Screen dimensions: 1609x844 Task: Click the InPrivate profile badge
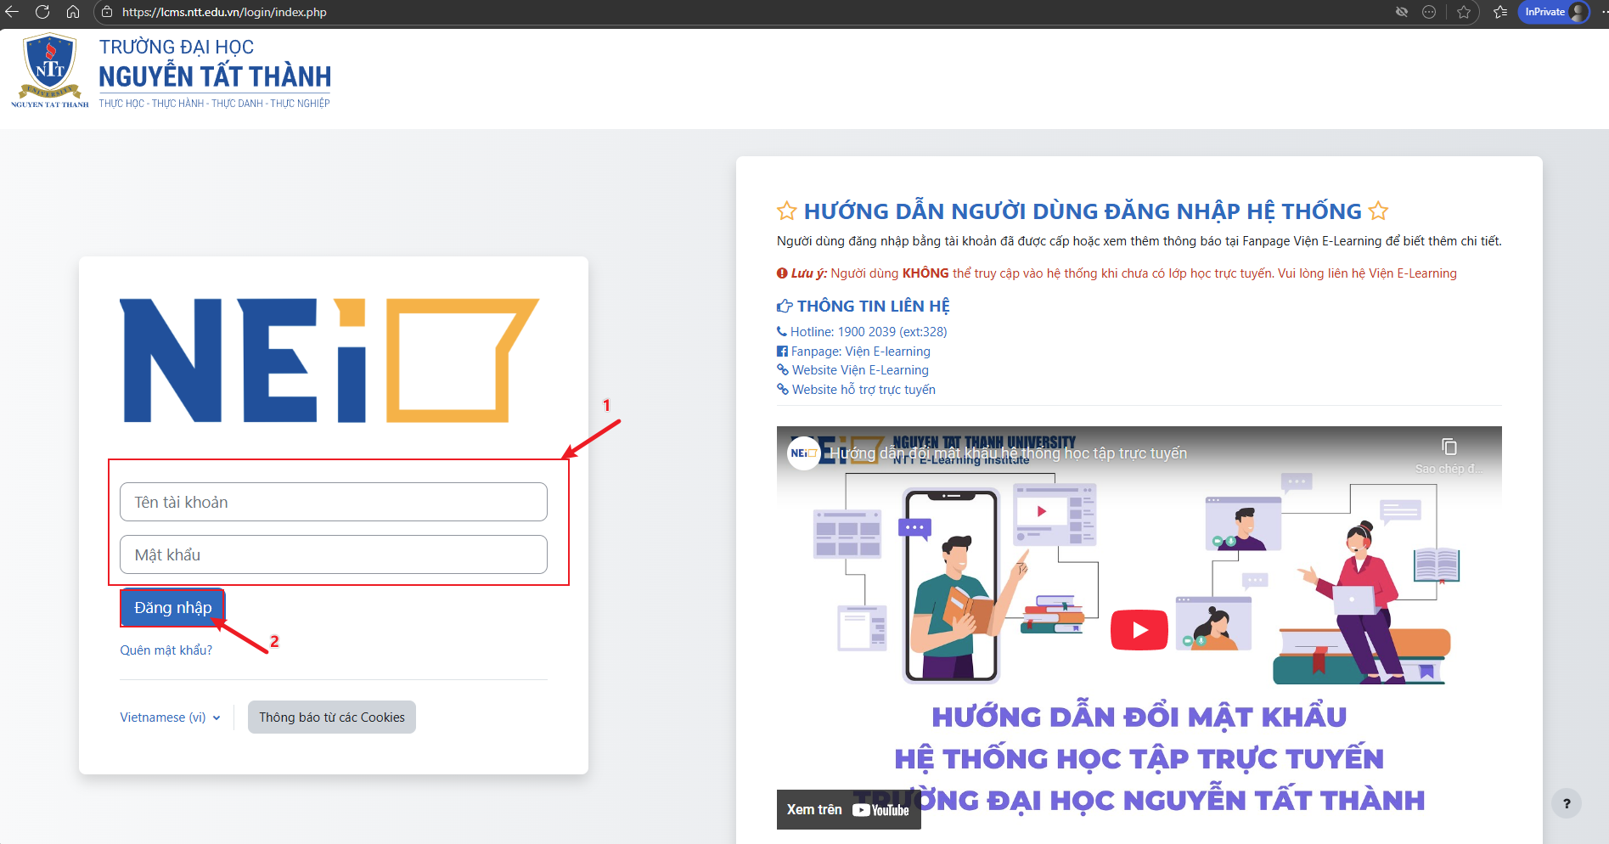point(1553,12)
